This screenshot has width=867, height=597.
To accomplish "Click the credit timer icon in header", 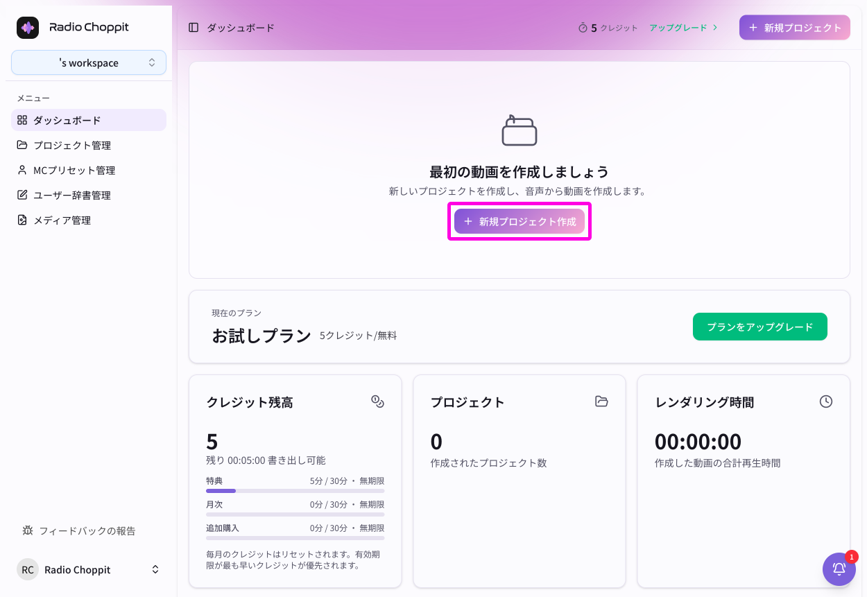I will coord(583,28).
